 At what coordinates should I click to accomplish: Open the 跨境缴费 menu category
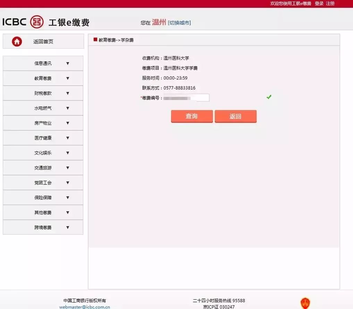[x=43, y=227]
